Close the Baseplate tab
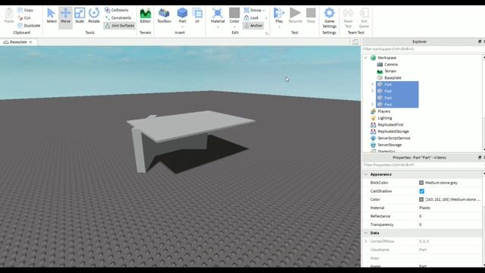The image size is (485, 273). [30, 42]
